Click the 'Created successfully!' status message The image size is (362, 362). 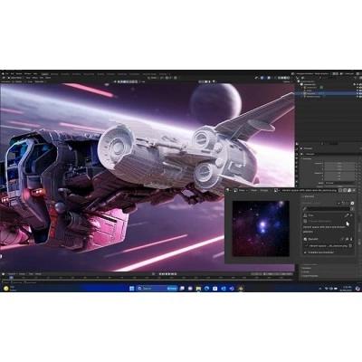click(320, 252)
